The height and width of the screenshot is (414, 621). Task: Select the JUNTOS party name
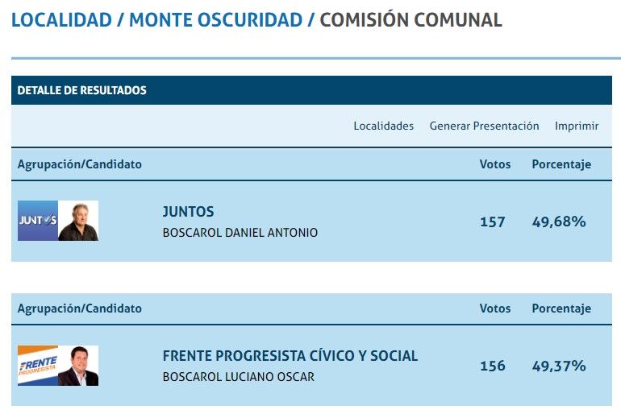point(188,212)
